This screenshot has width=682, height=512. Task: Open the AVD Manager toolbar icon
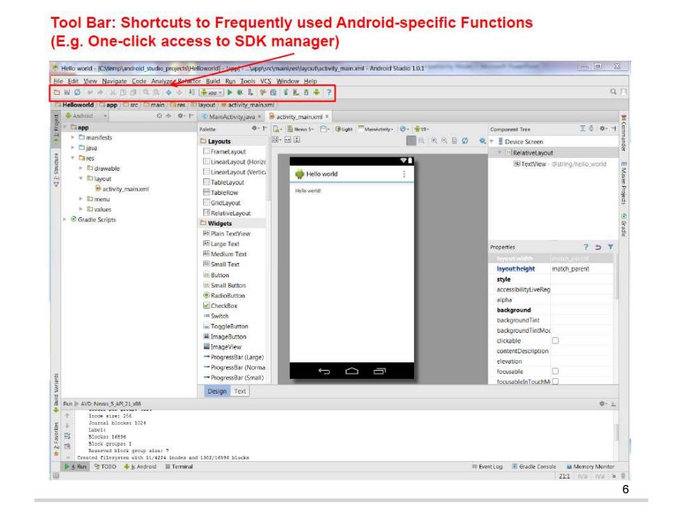pos(296,92)
